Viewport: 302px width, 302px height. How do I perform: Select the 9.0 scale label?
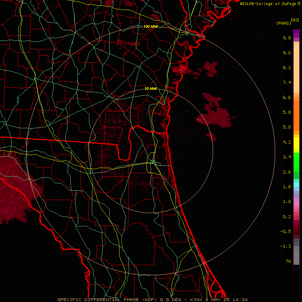[x=287, y=53]
